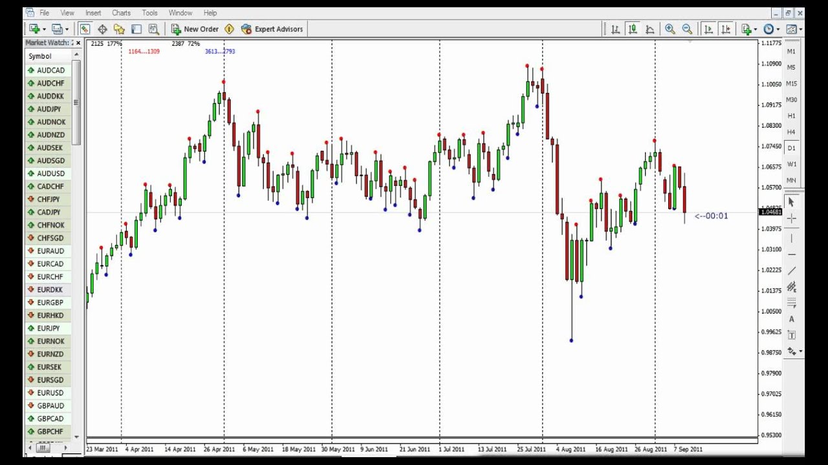Open the Navigator star icon
This screenshot has height=465, width=828.
click(x=119, y=29)
